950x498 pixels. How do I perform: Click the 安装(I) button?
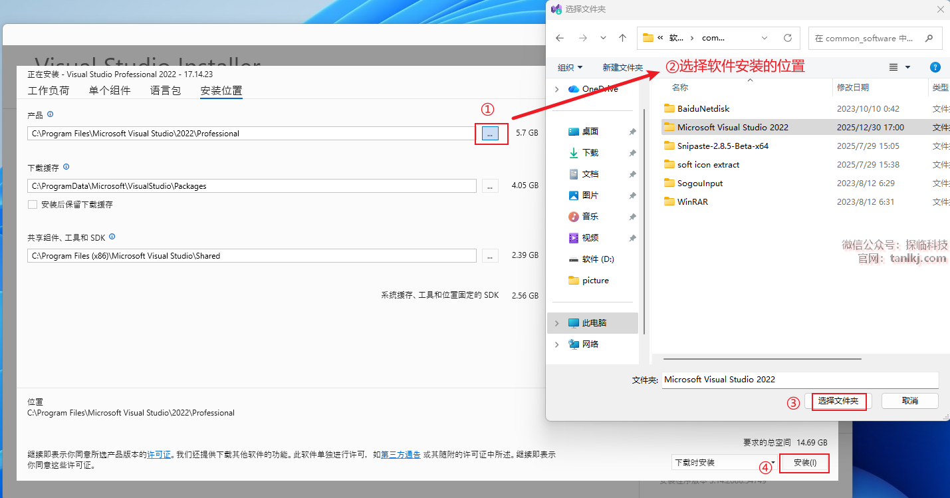[805, 463]
